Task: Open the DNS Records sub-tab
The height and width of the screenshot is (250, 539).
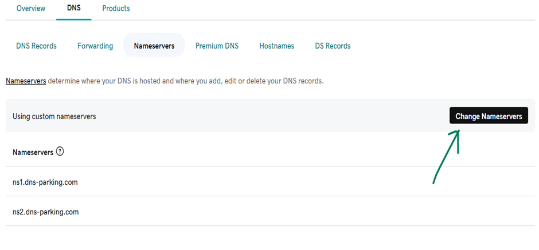Action: tap(37, 46)
